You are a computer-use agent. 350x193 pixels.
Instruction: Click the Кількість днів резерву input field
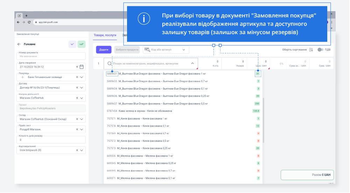pyautogui.click(x=51, y=140)
